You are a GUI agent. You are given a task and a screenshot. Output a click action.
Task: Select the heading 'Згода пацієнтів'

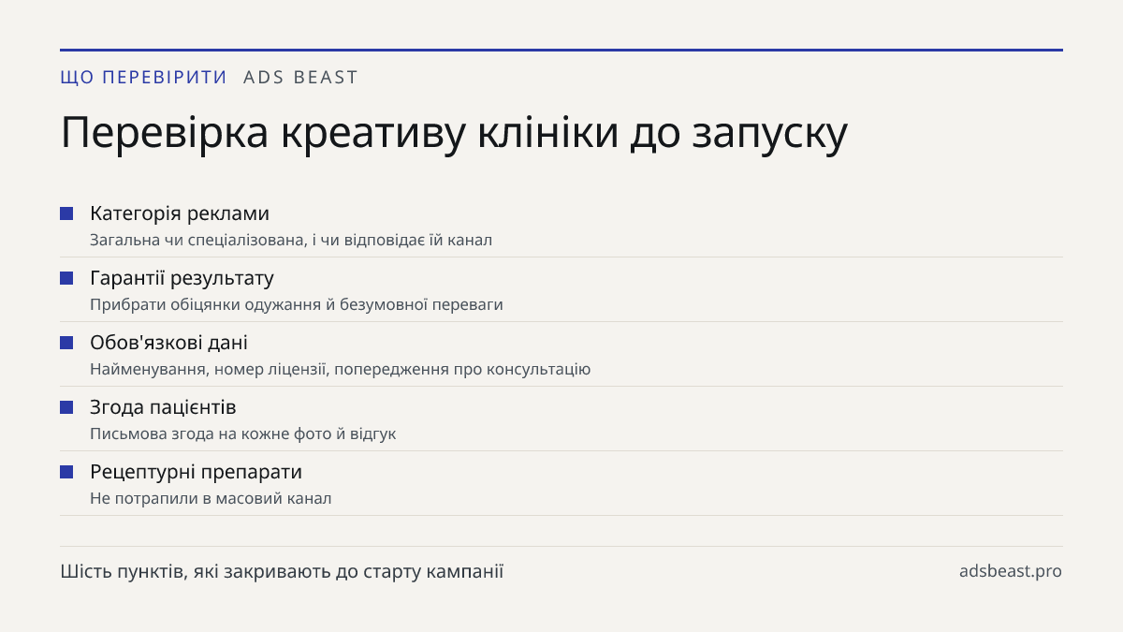163,407
